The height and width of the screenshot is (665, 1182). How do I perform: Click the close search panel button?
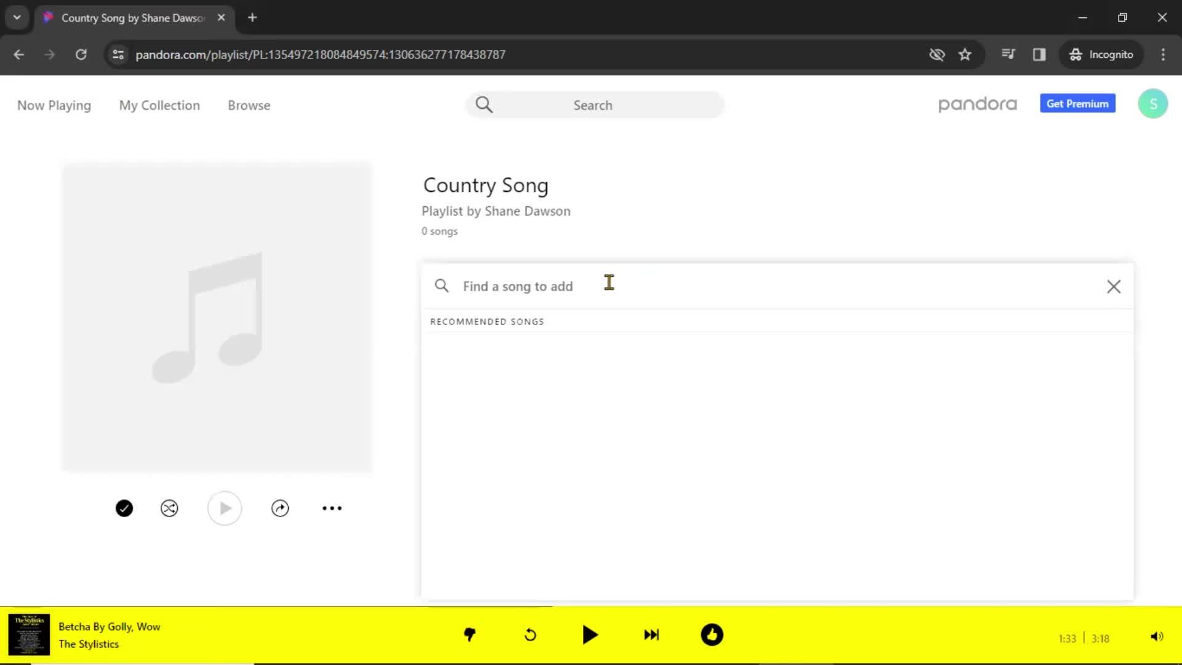(x=1113, y=286)
